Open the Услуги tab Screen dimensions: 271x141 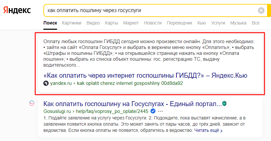(x=218, y=23)
